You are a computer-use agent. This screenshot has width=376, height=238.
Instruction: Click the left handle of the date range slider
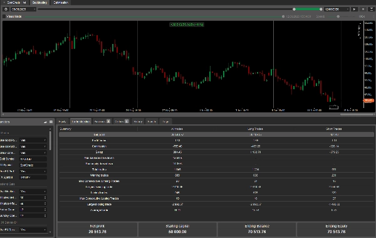[x=295, y=9]
